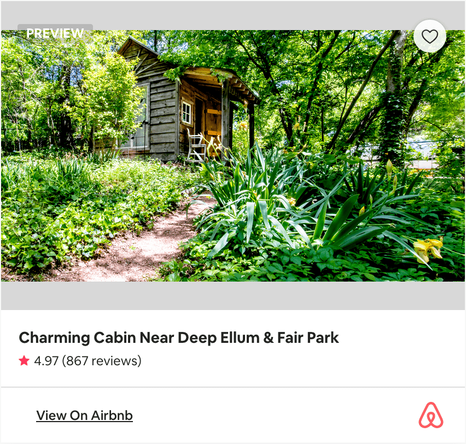Click the white chair on cabin porch
Viewport: 466px width, 444px height.
196,145
